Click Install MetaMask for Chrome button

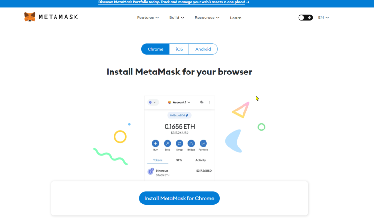point(179,198)
